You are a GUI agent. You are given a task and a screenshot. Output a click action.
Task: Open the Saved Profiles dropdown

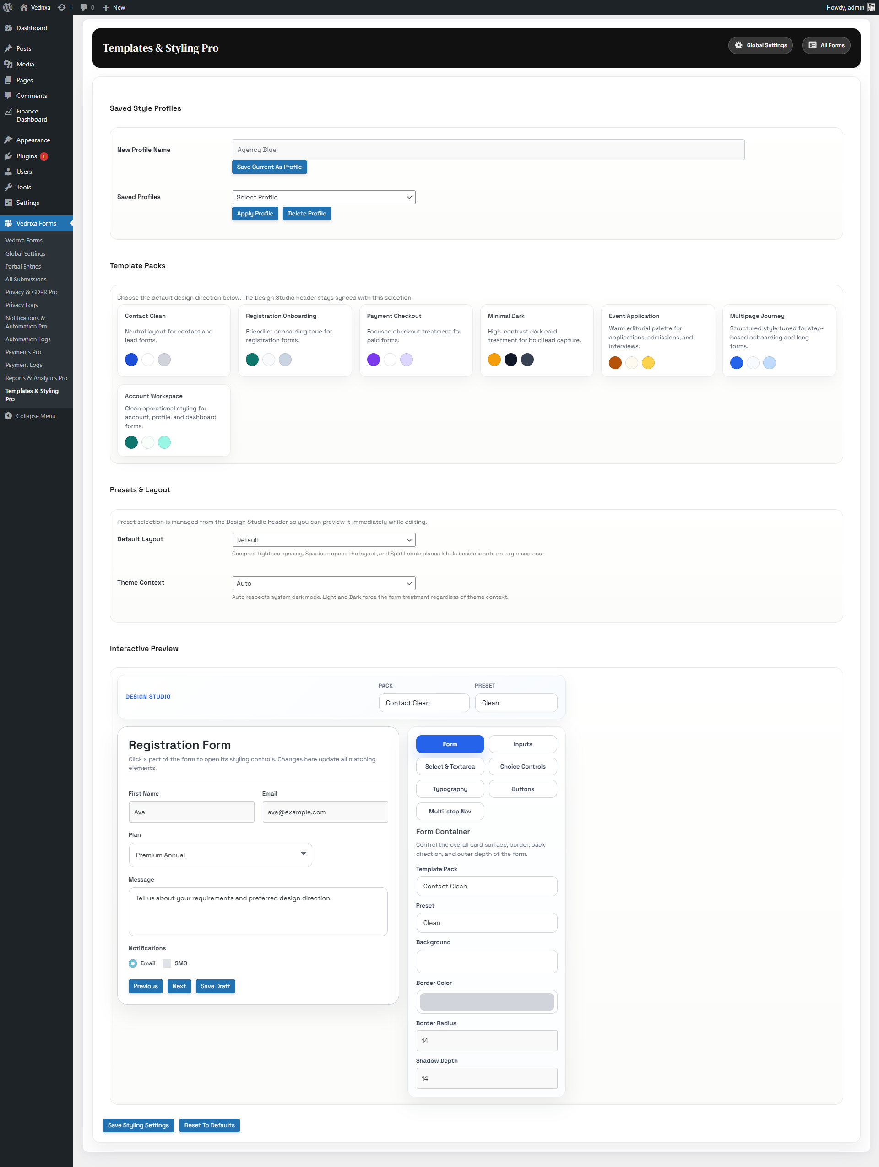pyautogui.click(x=324, y=197)
